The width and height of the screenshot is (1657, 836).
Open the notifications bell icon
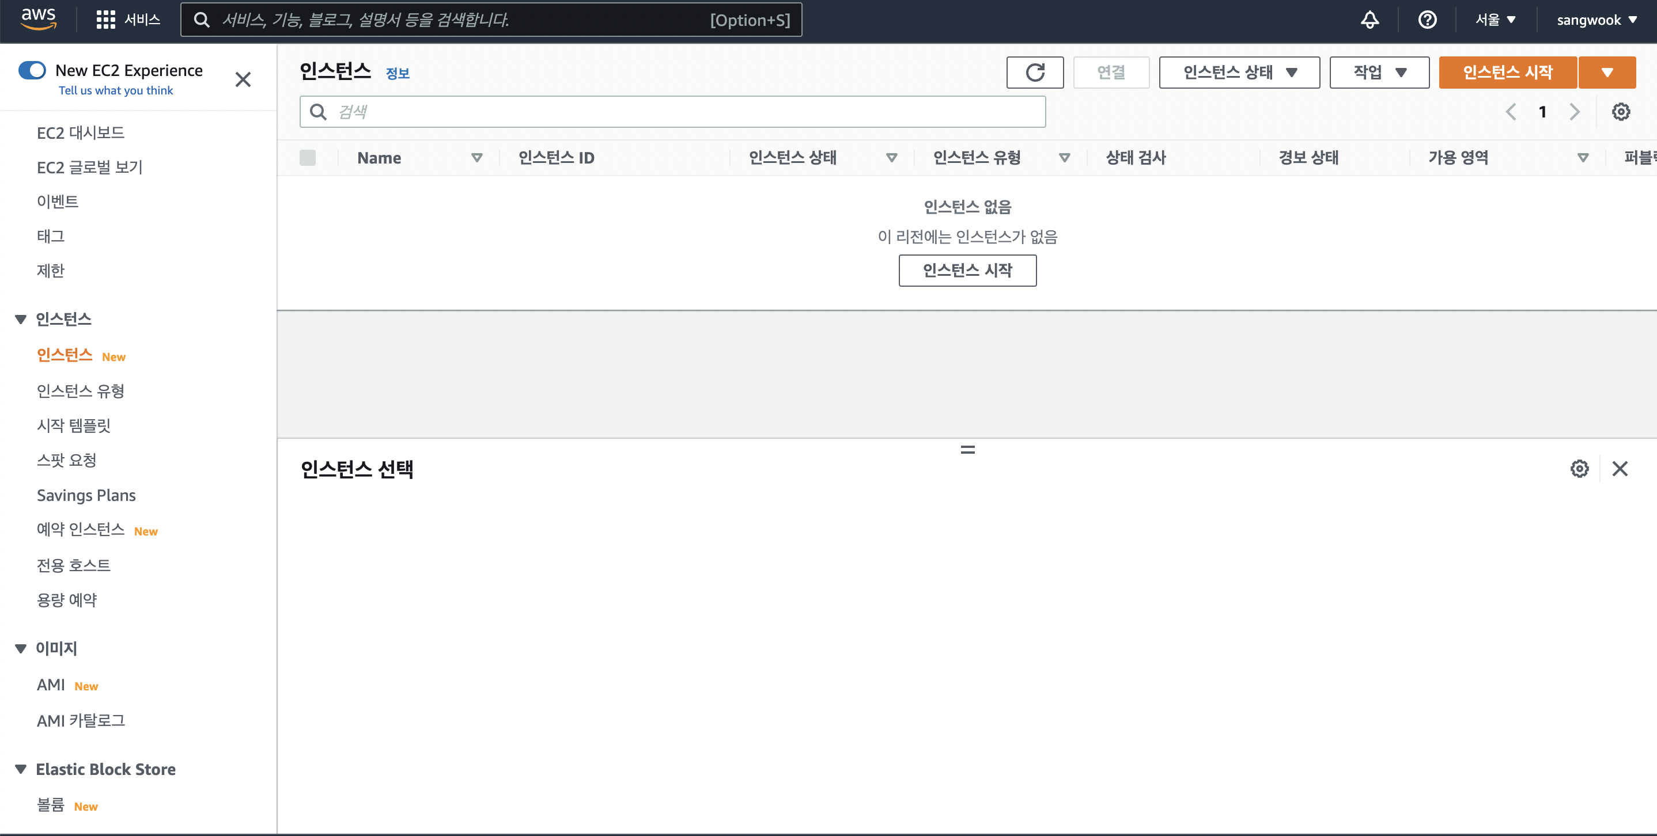pos(1370,20)
